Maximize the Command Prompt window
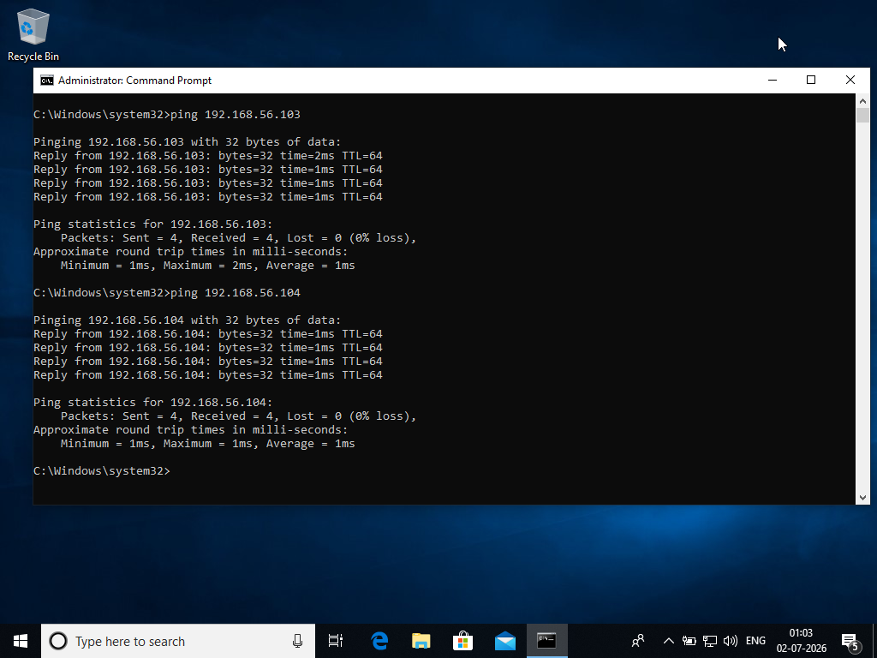Screen dimensions: 877x658 pos(811,80)
